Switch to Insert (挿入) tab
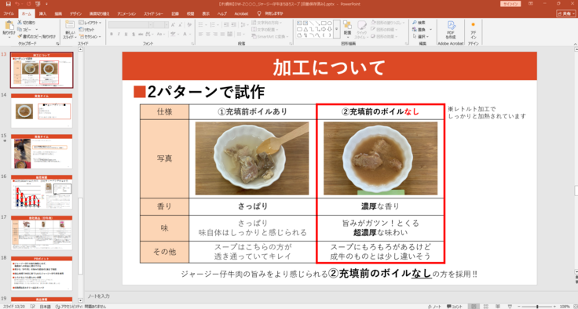This screenshot has height=309, width=578. (42, 13)
